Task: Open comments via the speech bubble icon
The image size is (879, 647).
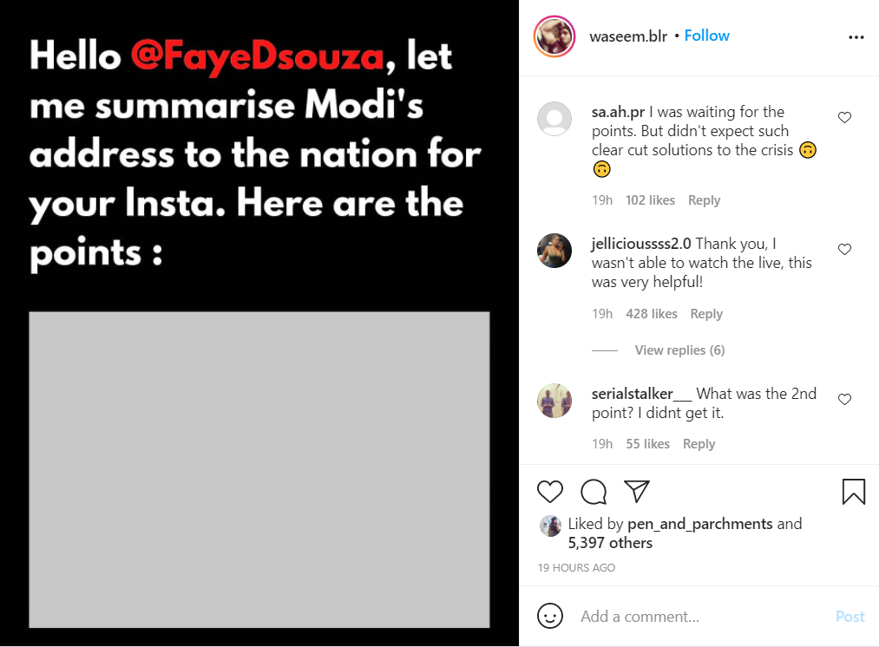Action: coord(594,492)
